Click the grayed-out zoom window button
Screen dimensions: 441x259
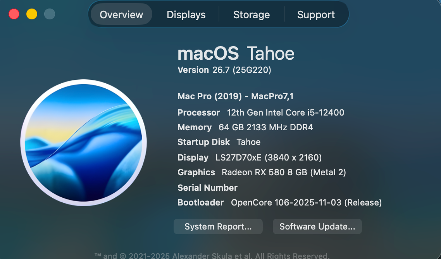click(50, 14)
